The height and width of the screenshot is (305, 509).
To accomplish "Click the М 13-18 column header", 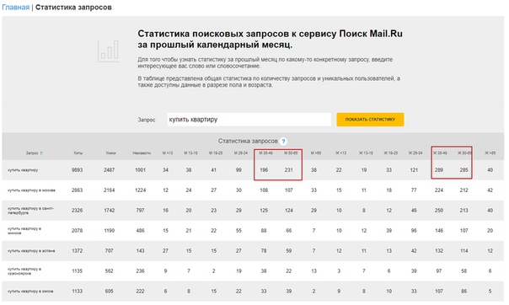I will point(190,153).
